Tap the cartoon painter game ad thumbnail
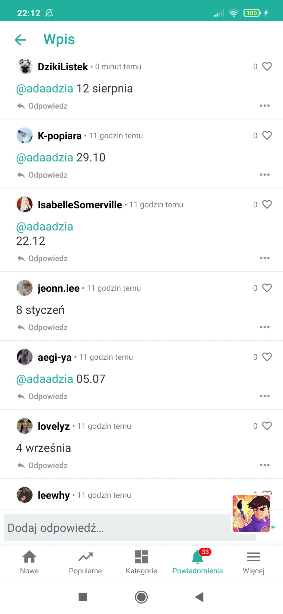The image size is (283, 614). point(251,513)
